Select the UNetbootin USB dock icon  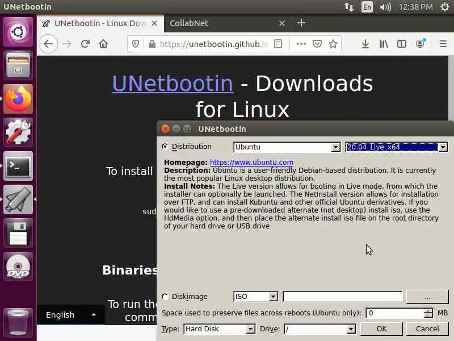[18, 199]
